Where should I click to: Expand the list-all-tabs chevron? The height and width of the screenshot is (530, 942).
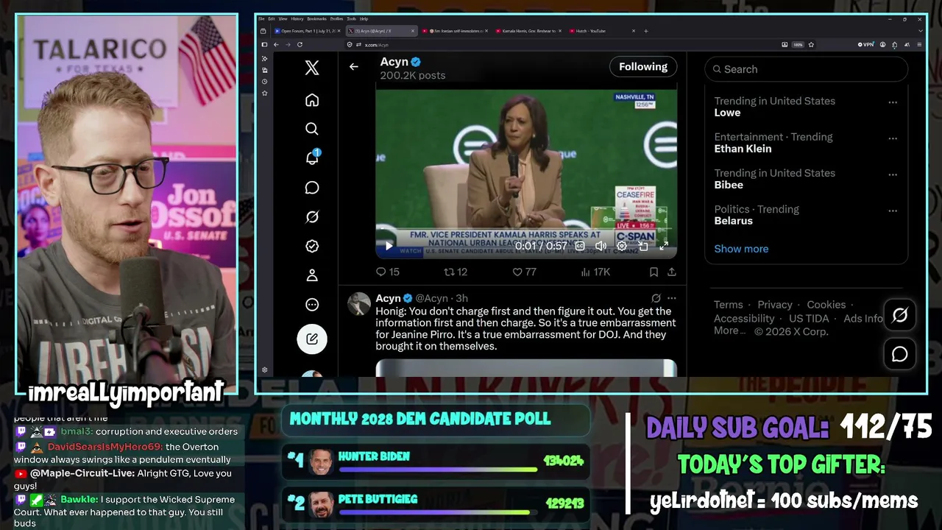click(920, 31)
